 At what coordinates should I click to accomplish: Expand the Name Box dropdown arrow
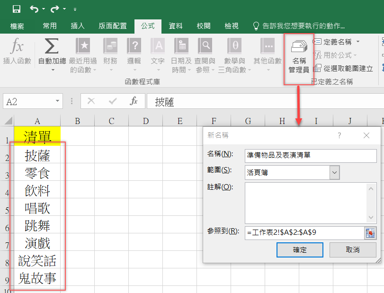point(58,101)
